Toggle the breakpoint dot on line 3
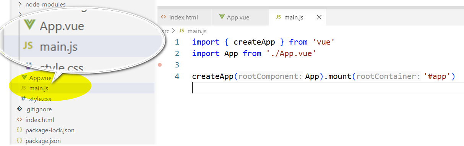 tap(160, 65)
